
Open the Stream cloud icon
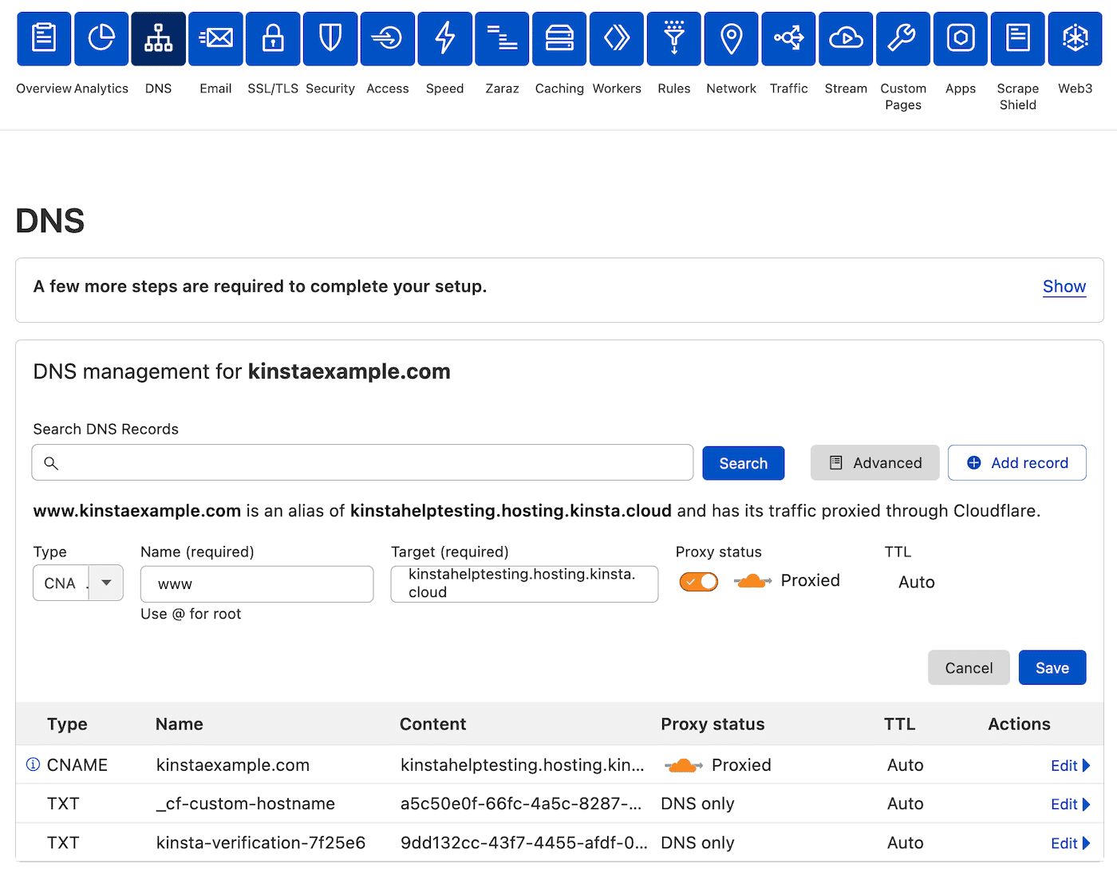pos(845,38)
